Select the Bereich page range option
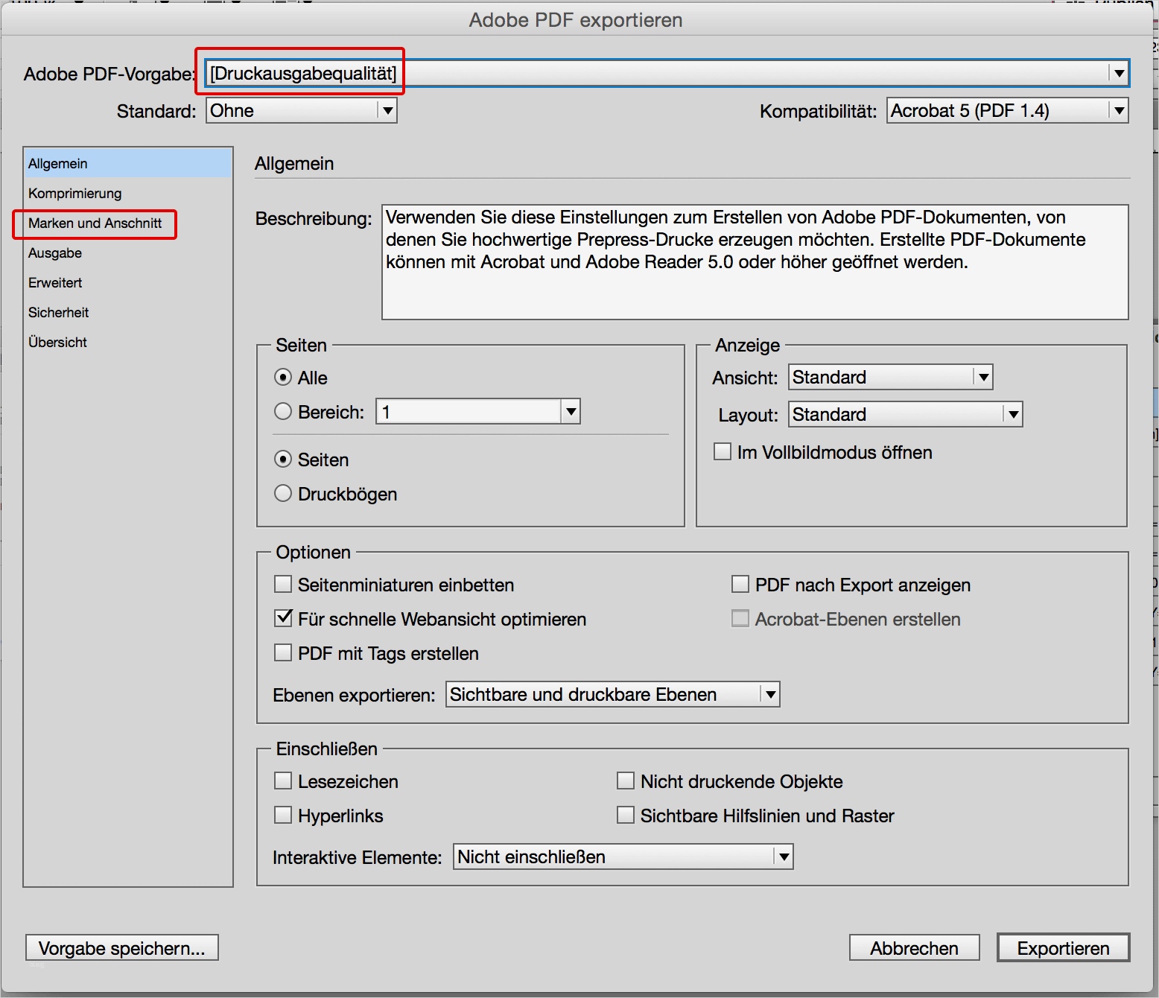 pos(283,410)
